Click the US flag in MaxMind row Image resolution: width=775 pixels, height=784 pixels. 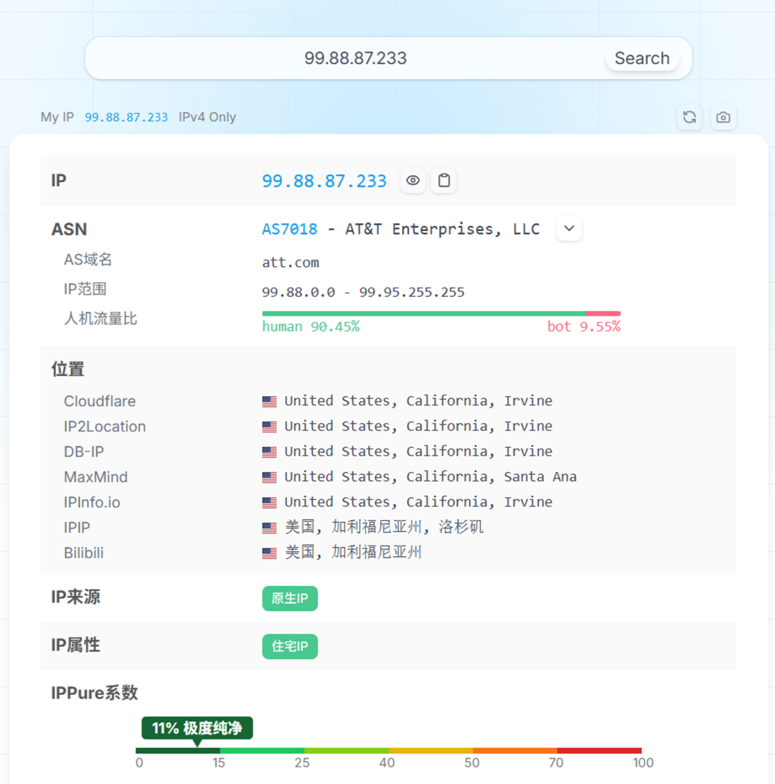click(x=269, y=477)
